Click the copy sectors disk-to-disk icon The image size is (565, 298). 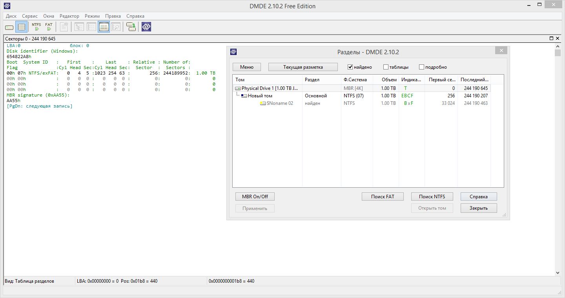pyautogui.click(x=131, y=27)
